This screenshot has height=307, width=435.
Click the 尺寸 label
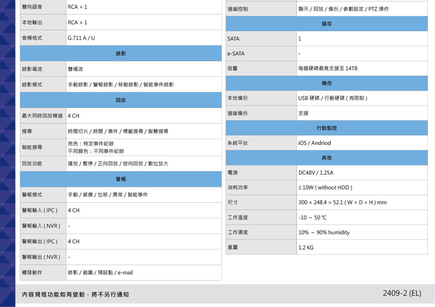click(233, 202)
